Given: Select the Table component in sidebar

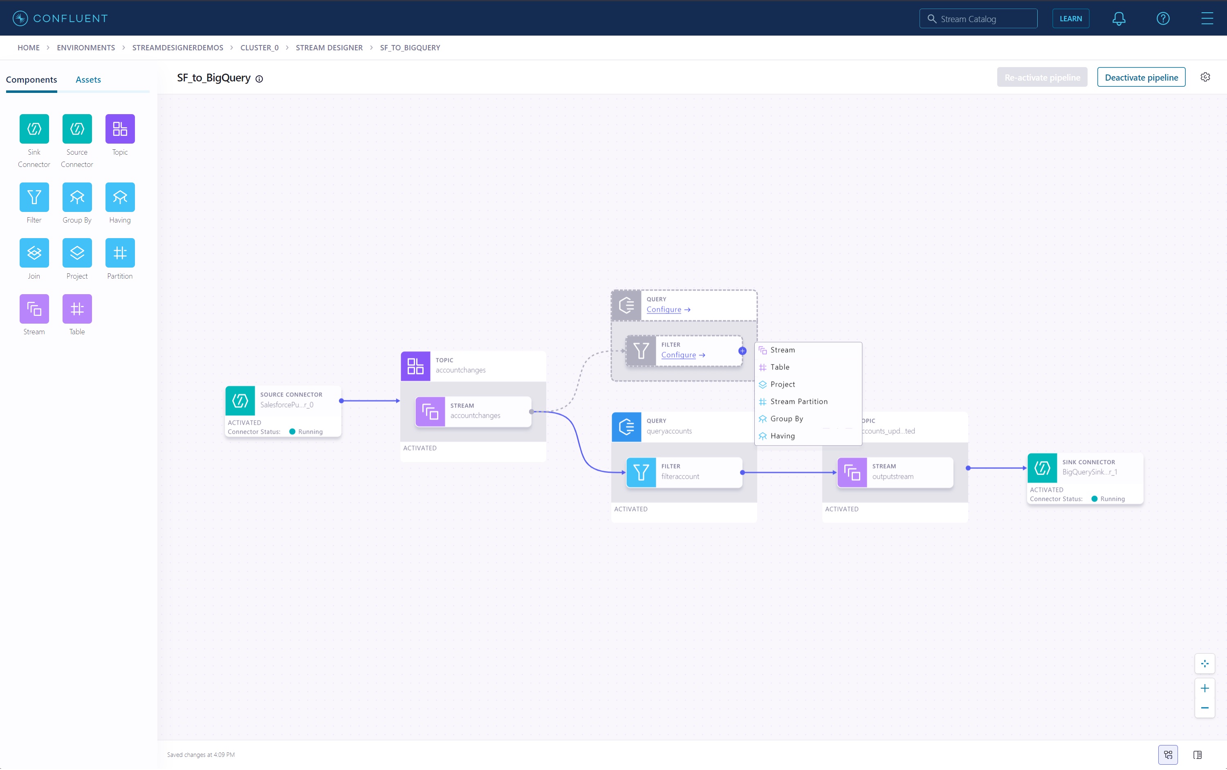Looking at the screenshot, I should (77, 309).
